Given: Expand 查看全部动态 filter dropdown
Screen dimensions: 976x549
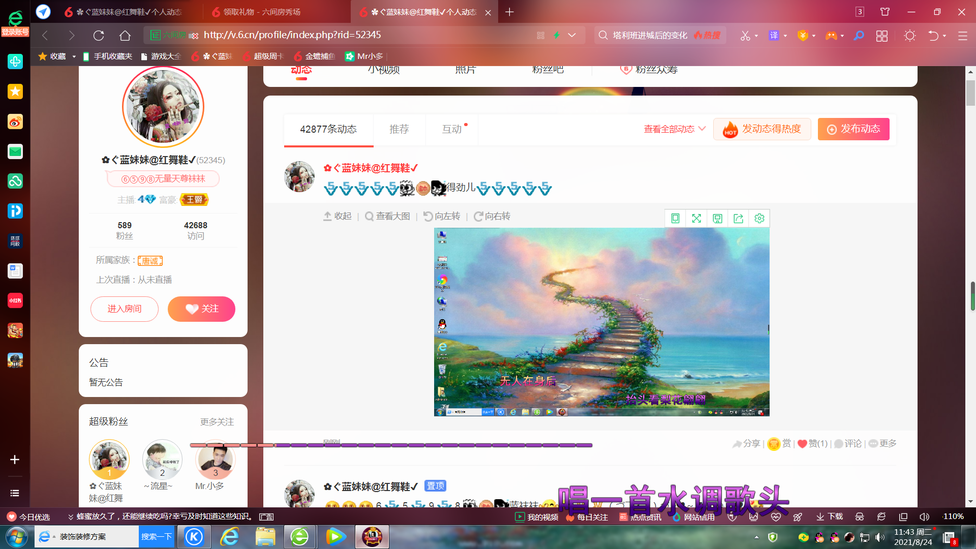Looking at the screenshot, I should pos(675,129).
